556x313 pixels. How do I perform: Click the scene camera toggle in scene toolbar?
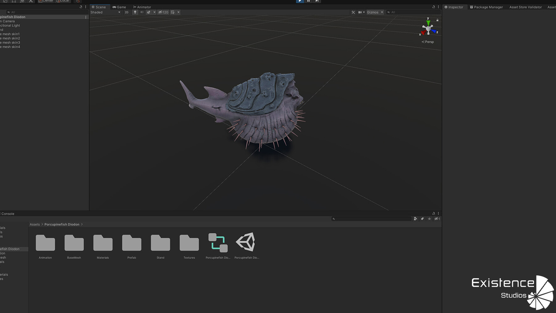[360, 12]
